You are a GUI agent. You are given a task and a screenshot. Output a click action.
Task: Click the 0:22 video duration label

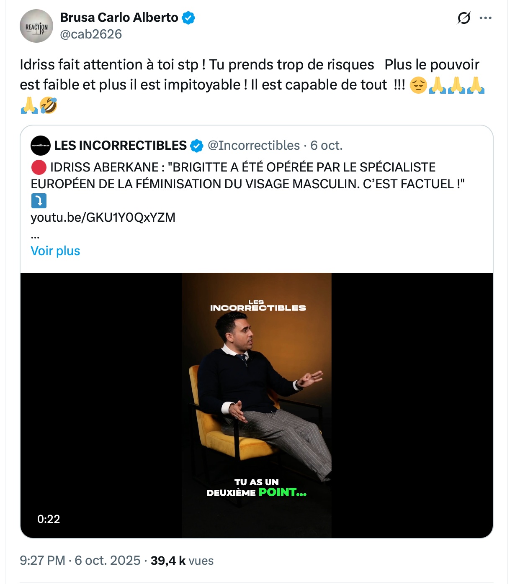point(49,519)
